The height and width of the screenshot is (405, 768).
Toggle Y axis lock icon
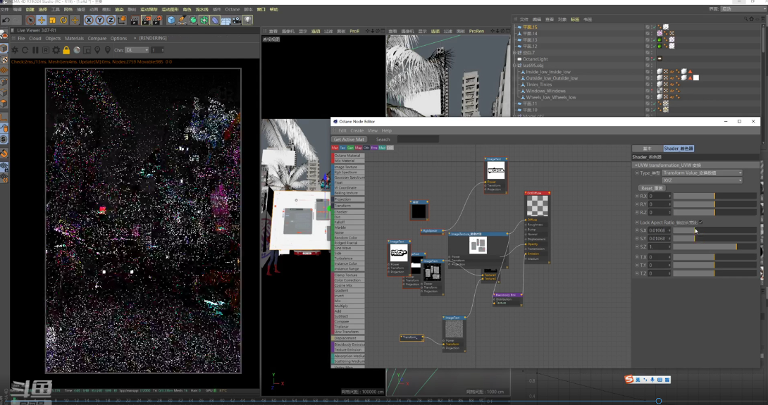100,20
